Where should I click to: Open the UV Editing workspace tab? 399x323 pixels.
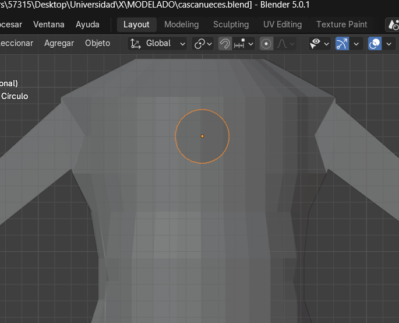(283, 24)
